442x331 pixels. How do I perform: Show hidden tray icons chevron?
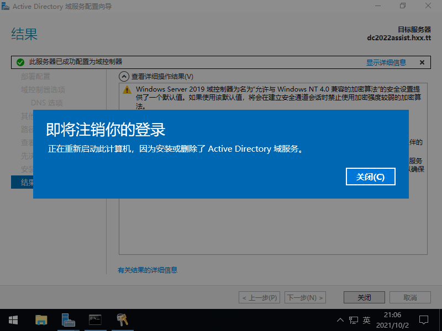pyautogui.click(x=340, y=320)
